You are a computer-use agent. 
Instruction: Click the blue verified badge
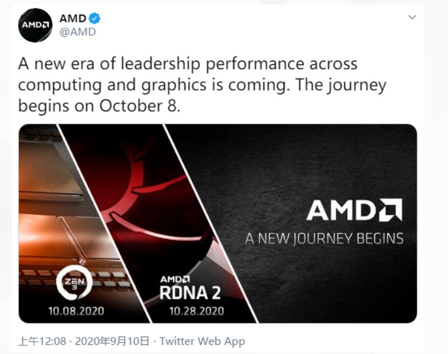(x=94, y=19)
